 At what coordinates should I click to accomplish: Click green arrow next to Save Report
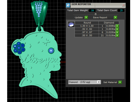tap(115, 18)
